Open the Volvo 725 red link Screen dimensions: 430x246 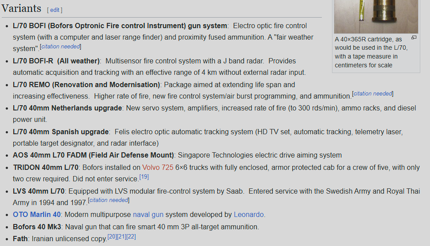[x=158, y=167]
